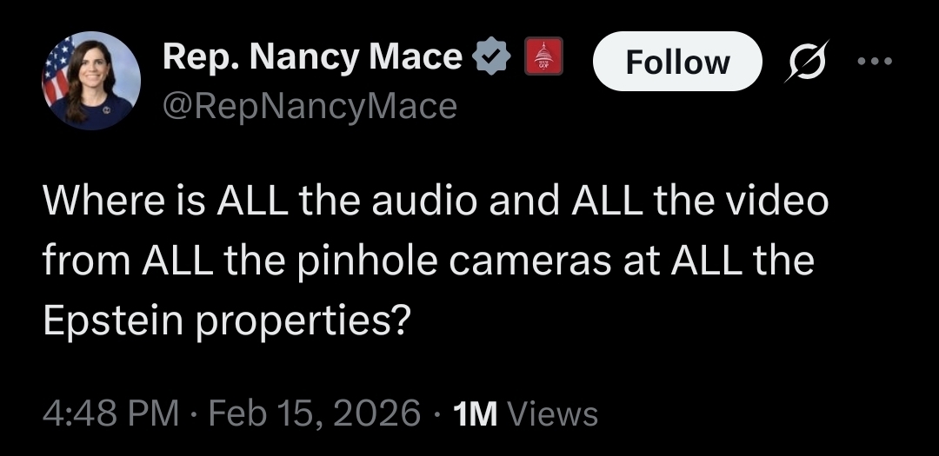Click the display name Rep. Nancy Mace

tap(312, 57)
